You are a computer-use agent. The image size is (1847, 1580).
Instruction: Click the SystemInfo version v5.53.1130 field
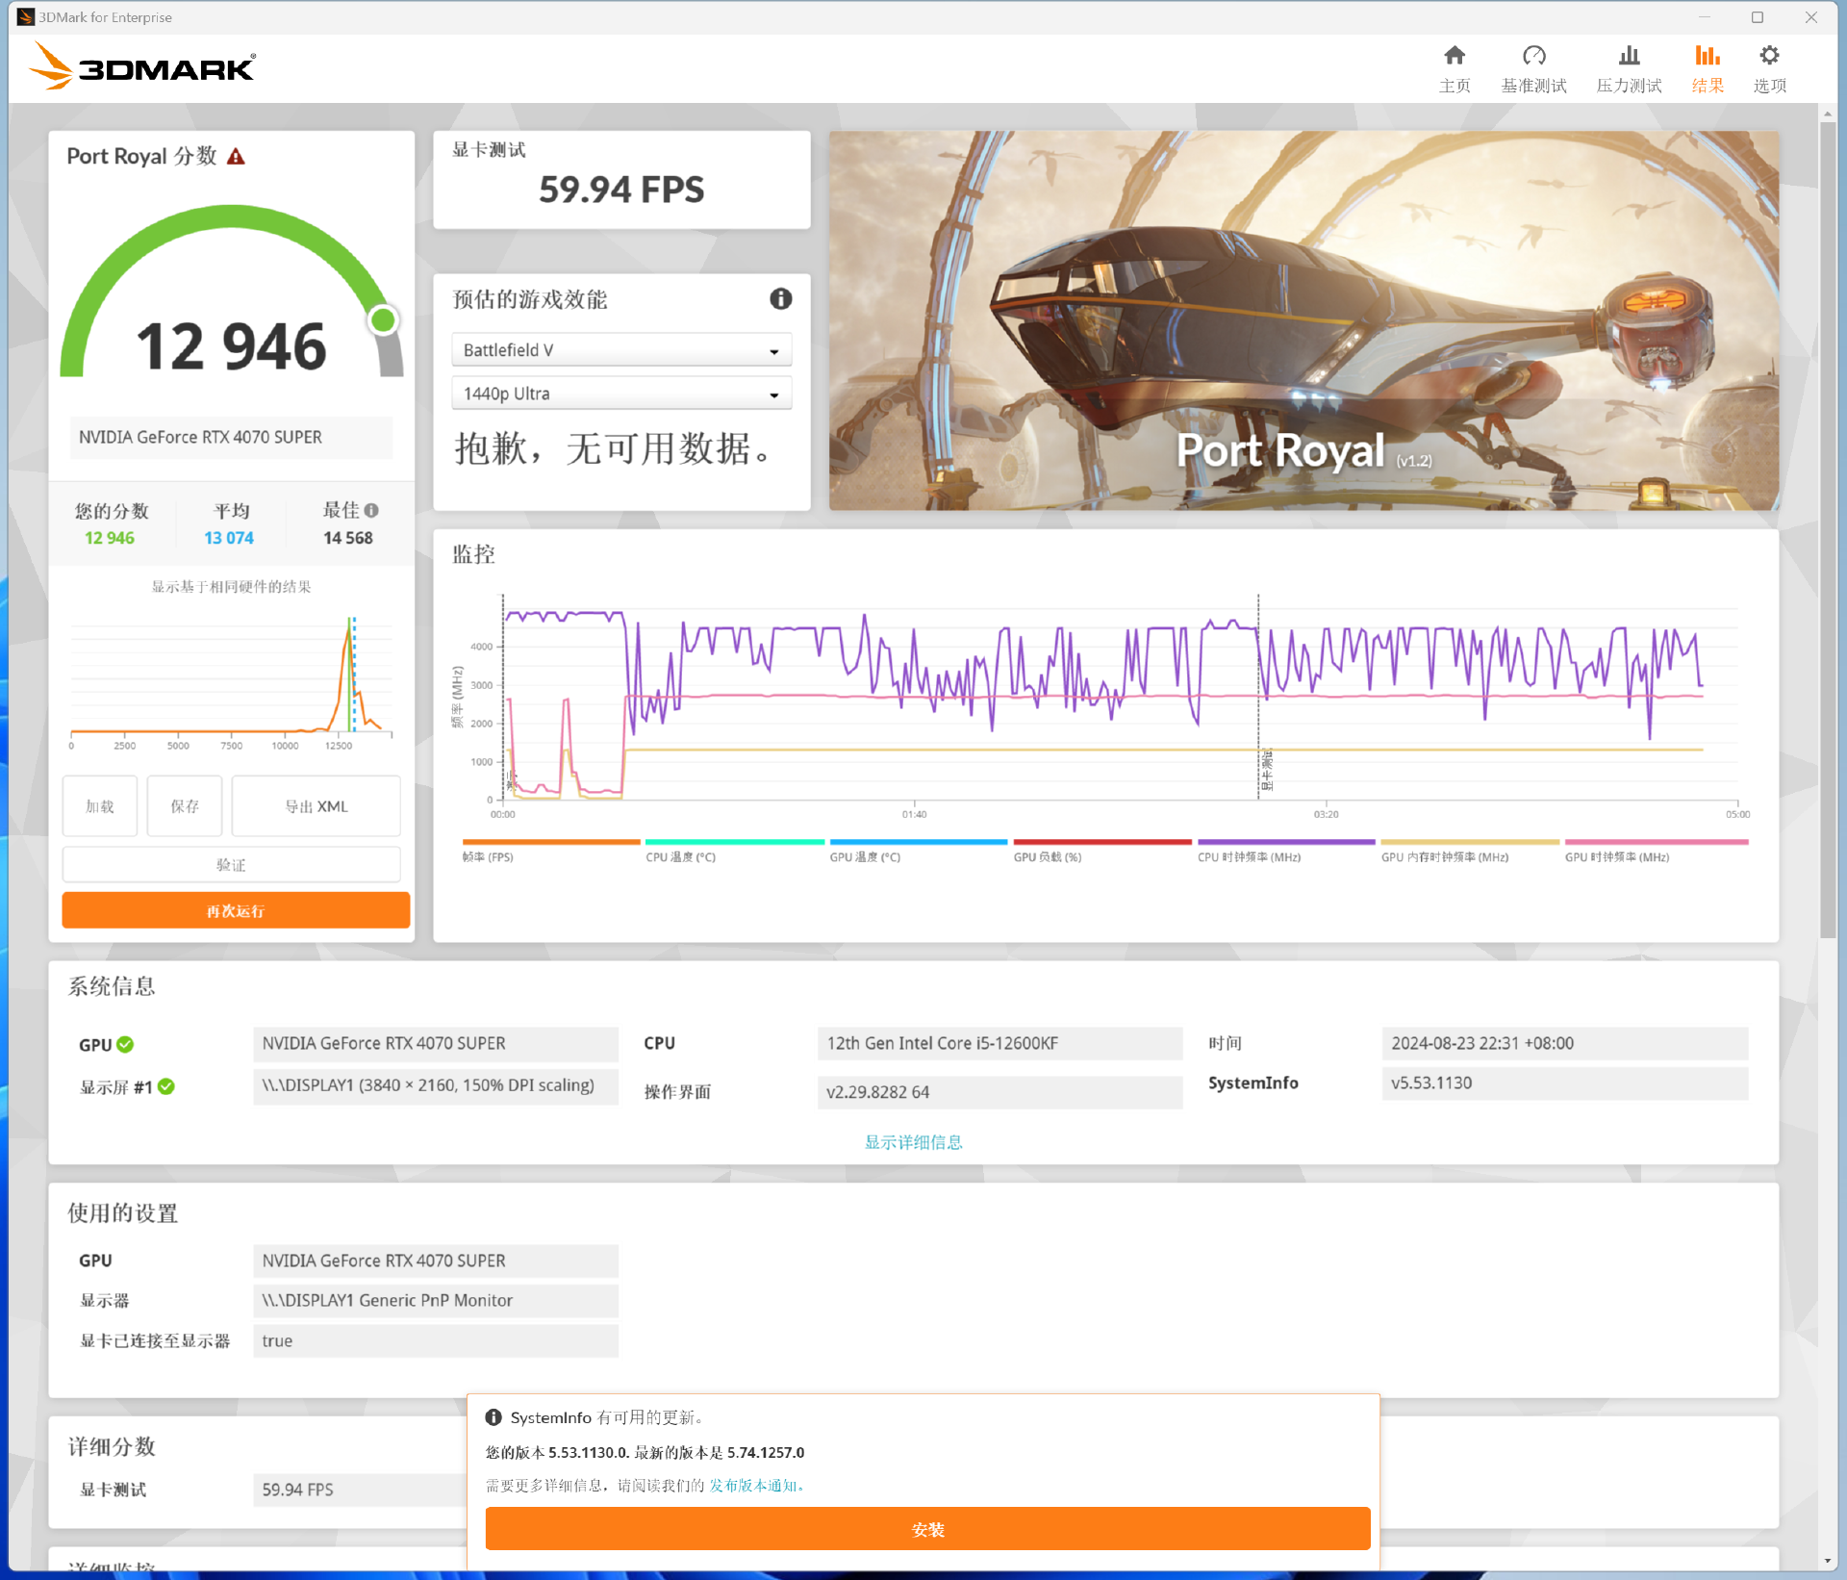coord(1564,1083)
